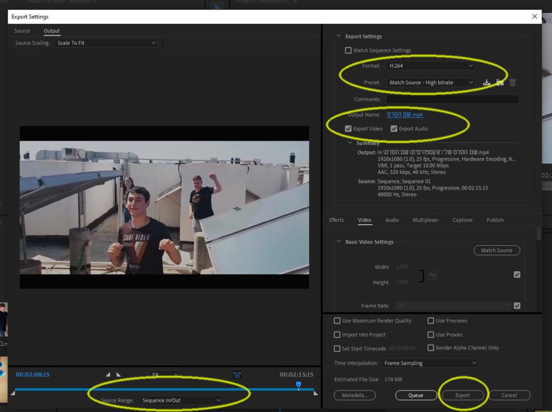The image size is (552, 412).
Task: Click the Set In Point triangle icon
Action: pyautogui.click(x=108, y=375)
